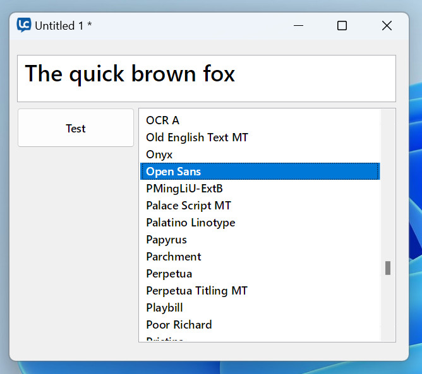422x374 pixels.
Task: Click Parchment in the font list
Action: [173, 257]
